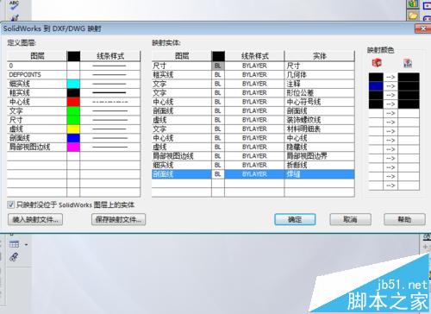The height and width of the screenshot is (314, 431).
Task: Select the 几何体 entity cell
Action: tap(320, 75)
